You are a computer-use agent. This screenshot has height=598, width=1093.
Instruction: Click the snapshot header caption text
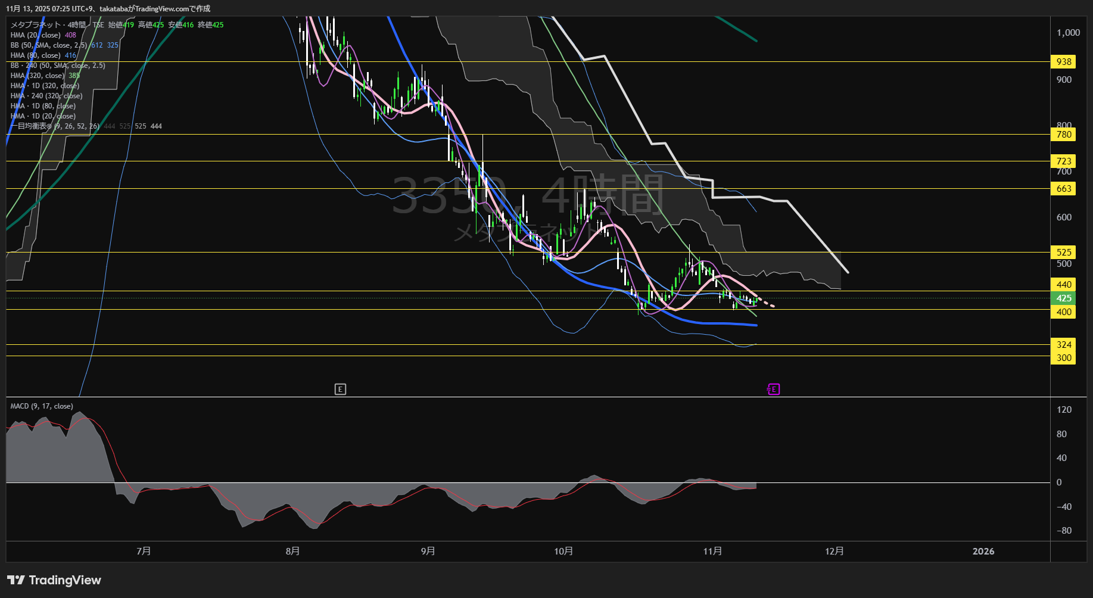pos(108,8)
